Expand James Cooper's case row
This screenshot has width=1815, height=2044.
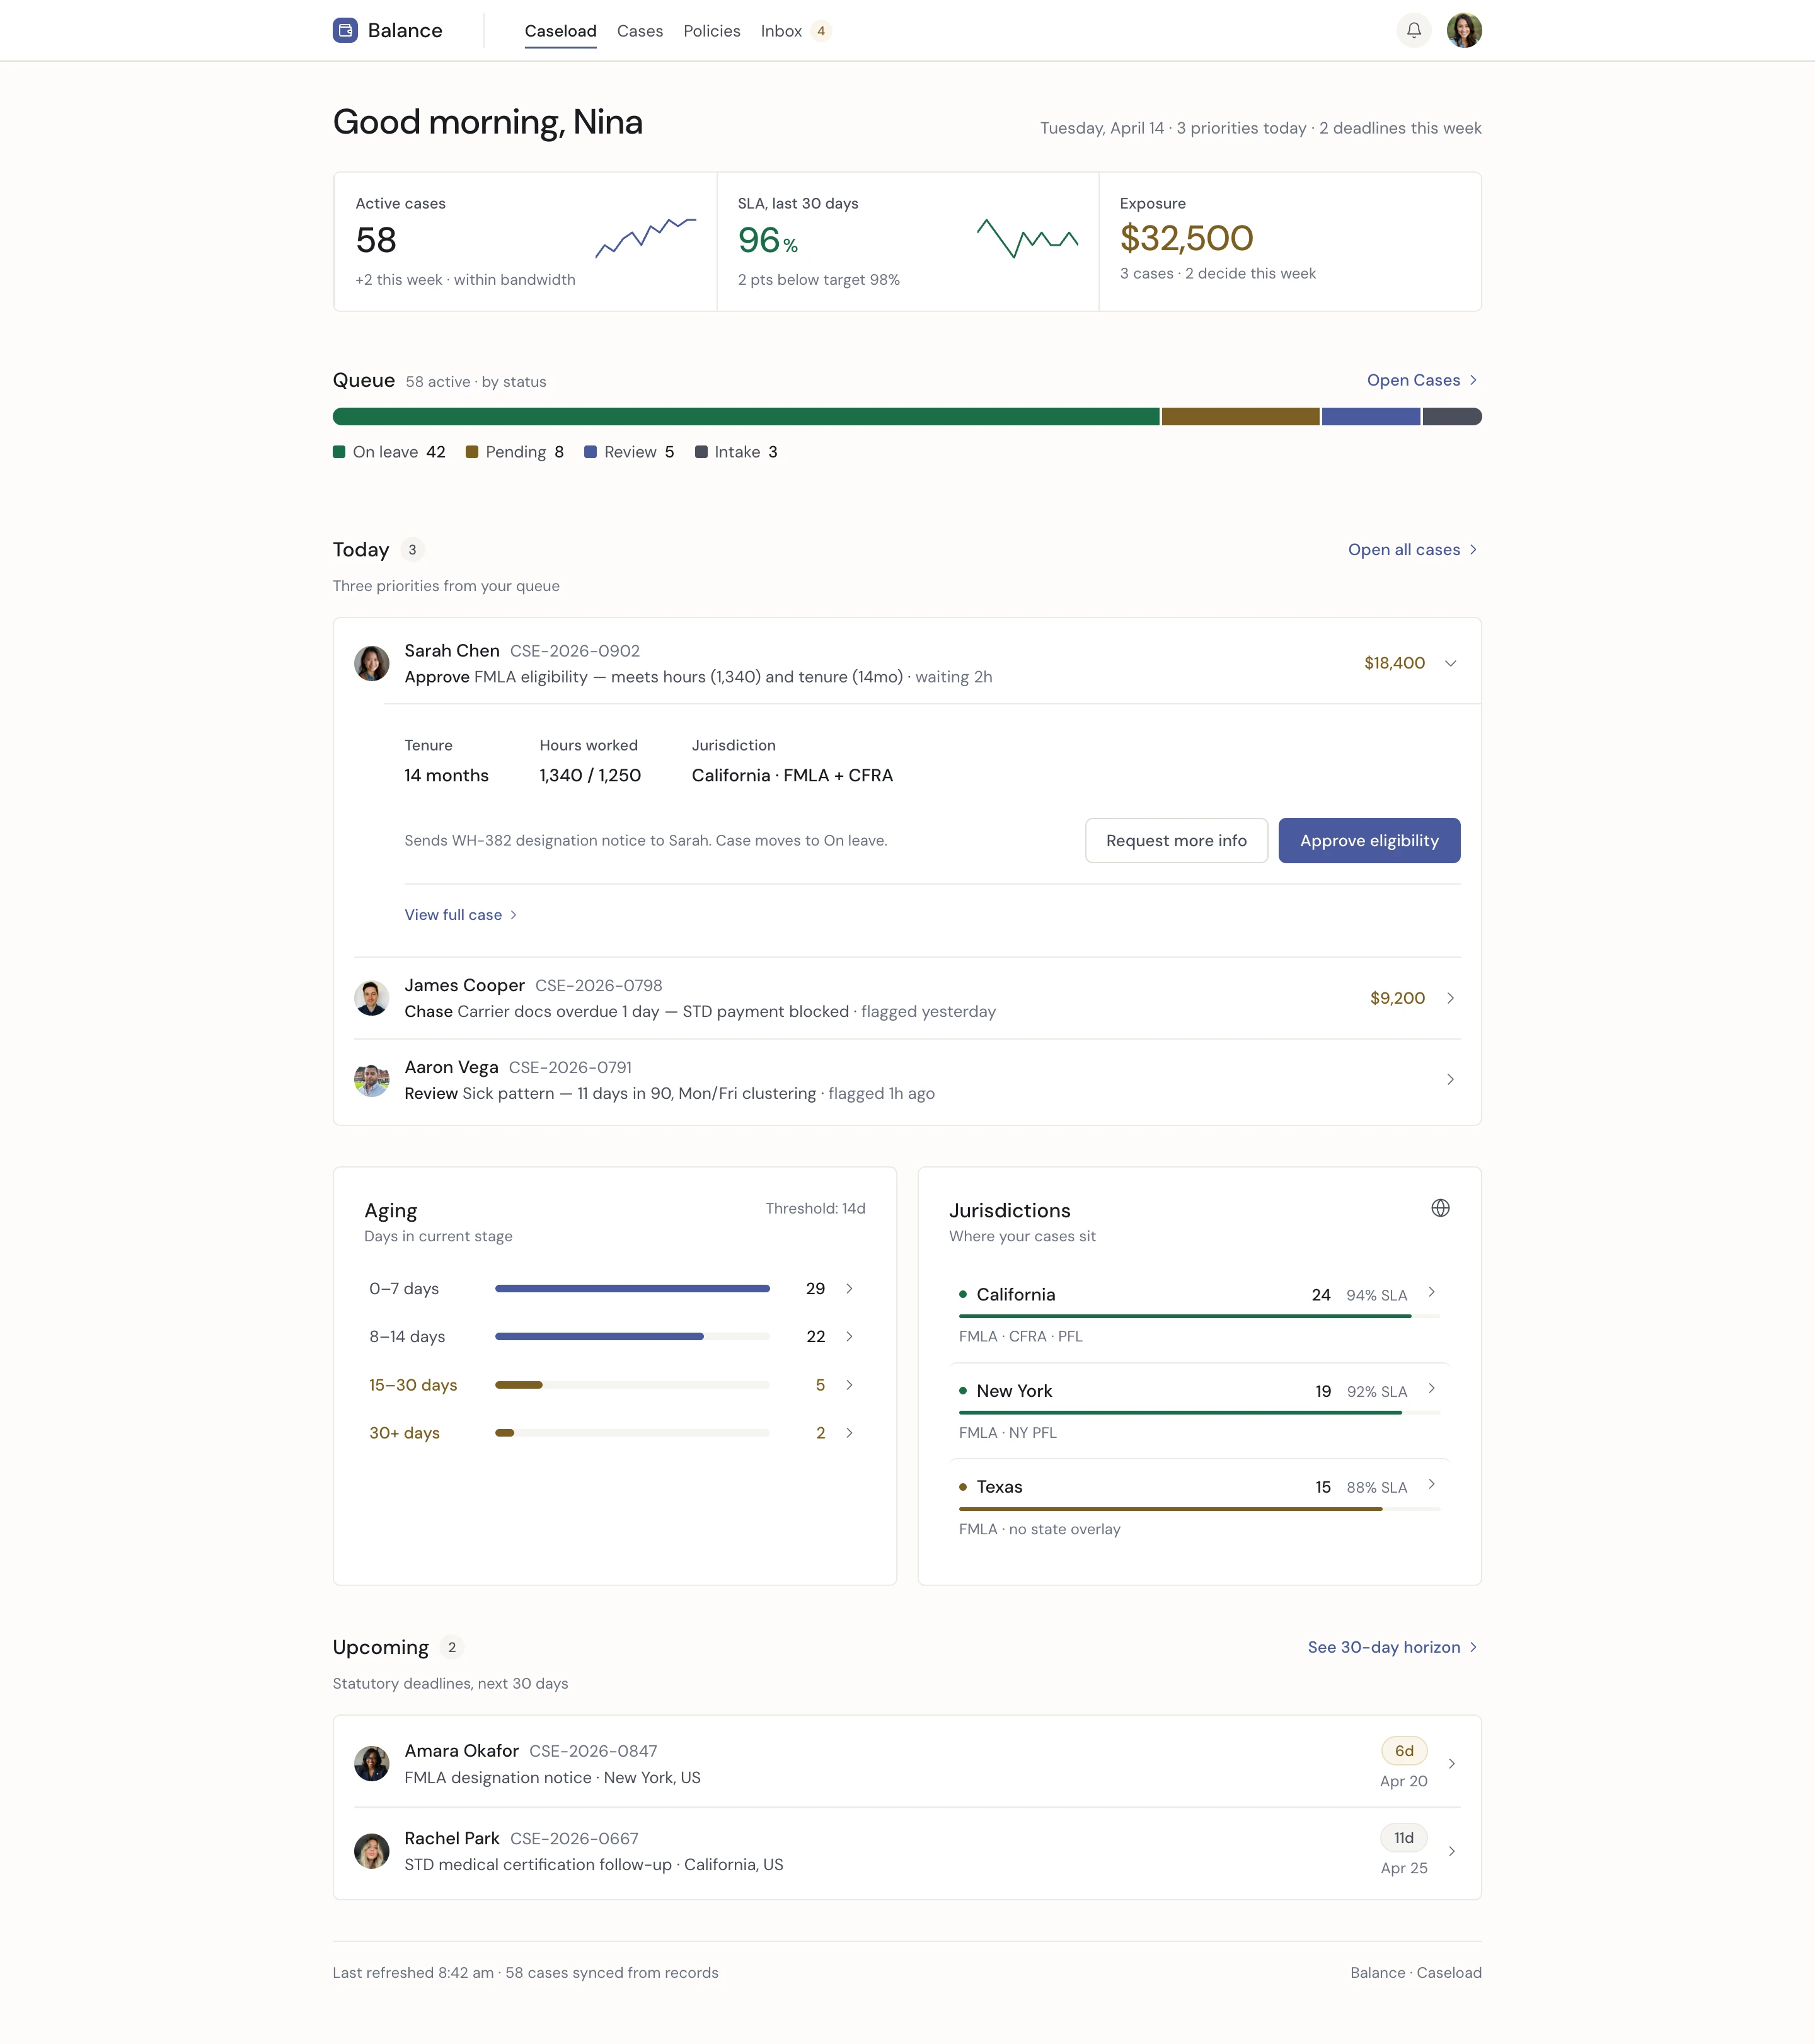1450,997
